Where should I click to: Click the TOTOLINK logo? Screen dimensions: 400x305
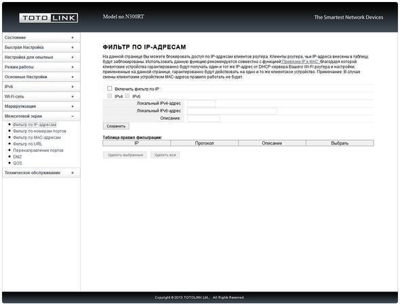(x=48, y=18)
